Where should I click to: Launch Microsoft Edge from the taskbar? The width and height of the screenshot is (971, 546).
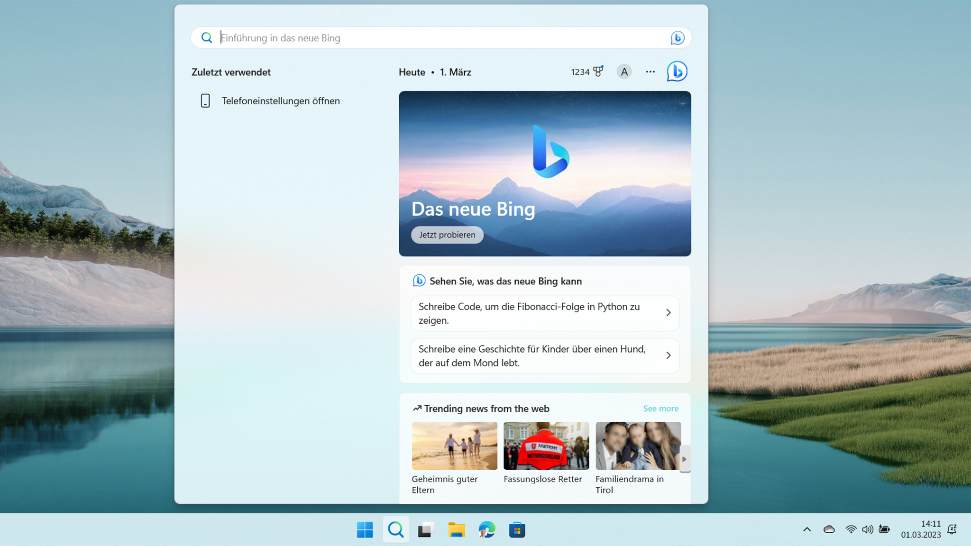click(487, 529)
